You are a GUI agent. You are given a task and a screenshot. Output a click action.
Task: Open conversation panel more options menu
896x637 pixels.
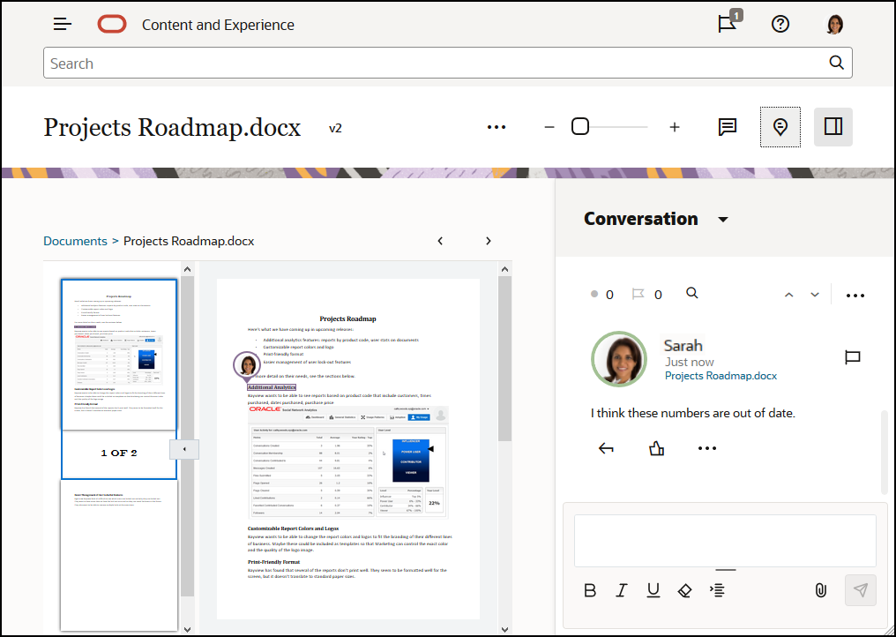855,296
